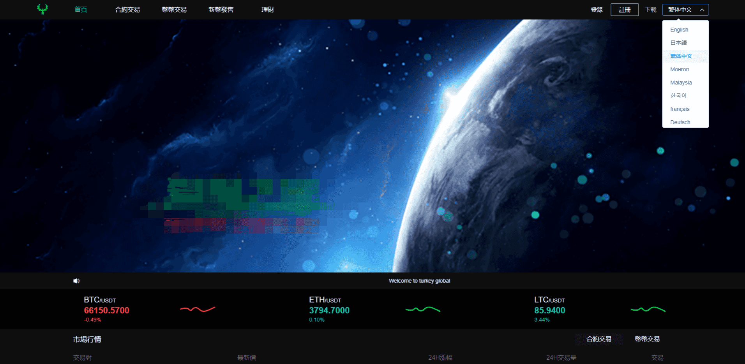Click the BTC price 66150.5700

pos(106,310)
